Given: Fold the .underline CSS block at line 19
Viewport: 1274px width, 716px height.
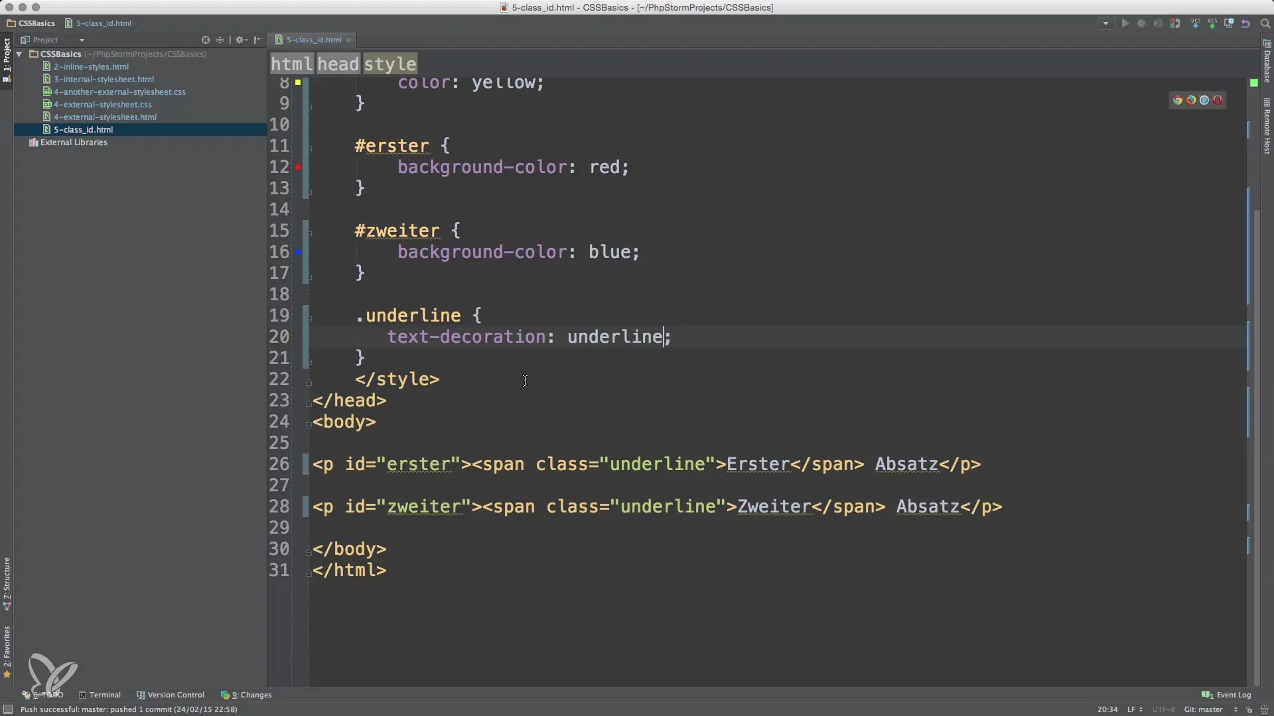Looking at the screenshot, I should pos(309,318).
